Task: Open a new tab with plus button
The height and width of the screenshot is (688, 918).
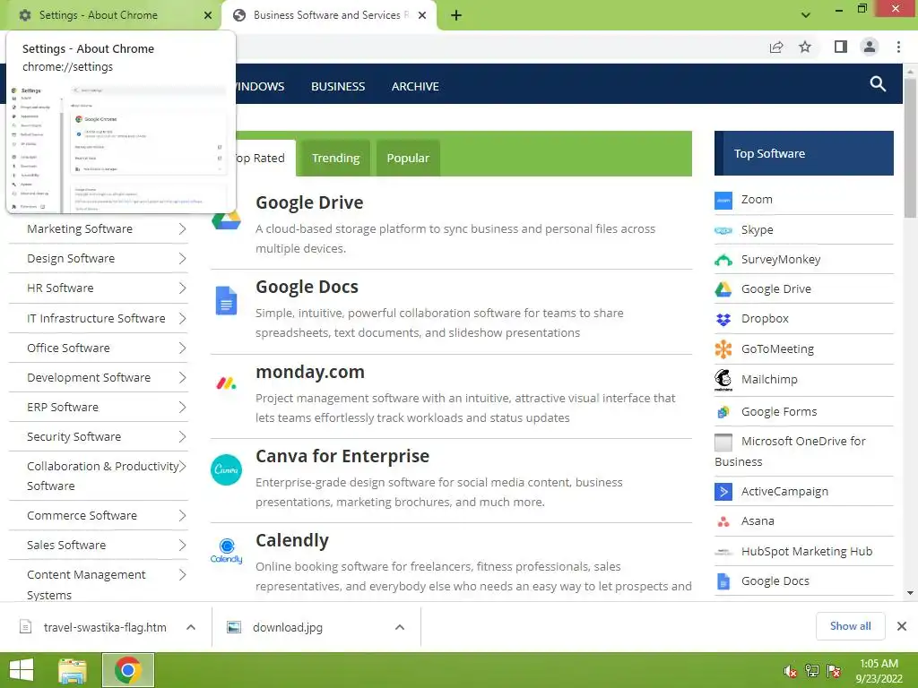Action: 456,15
